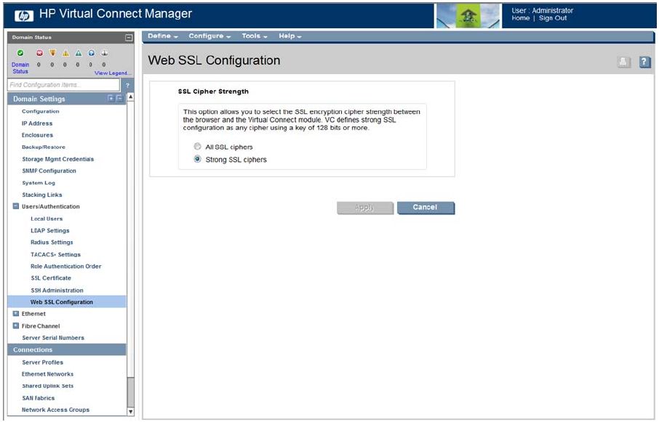Viewport: 659px width, 422px height.
Task: Open the Stacking Links item
Action: click(x=42, y=195)
